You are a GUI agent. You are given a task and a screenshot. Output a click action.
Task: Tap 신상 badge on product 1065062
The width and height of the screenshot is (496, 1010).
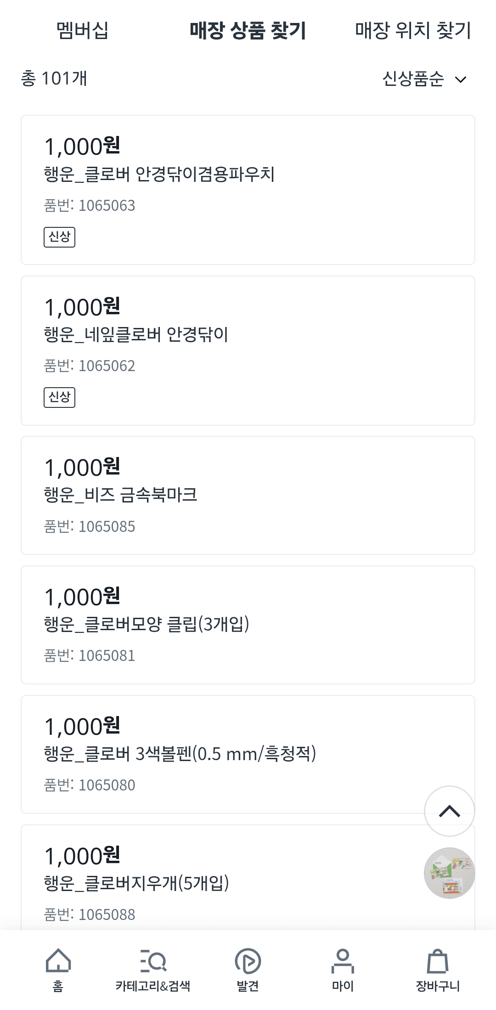(59, 397)
